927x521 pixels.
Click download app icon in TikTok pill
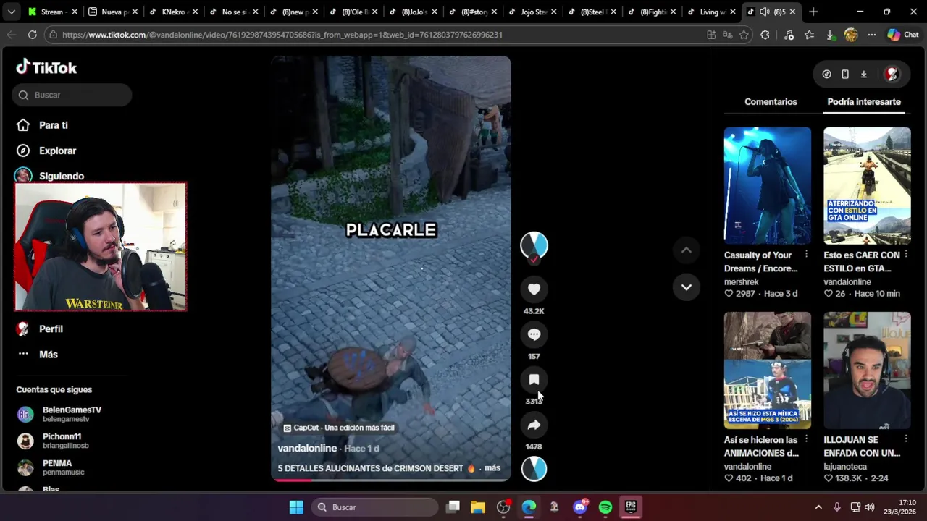864,74
